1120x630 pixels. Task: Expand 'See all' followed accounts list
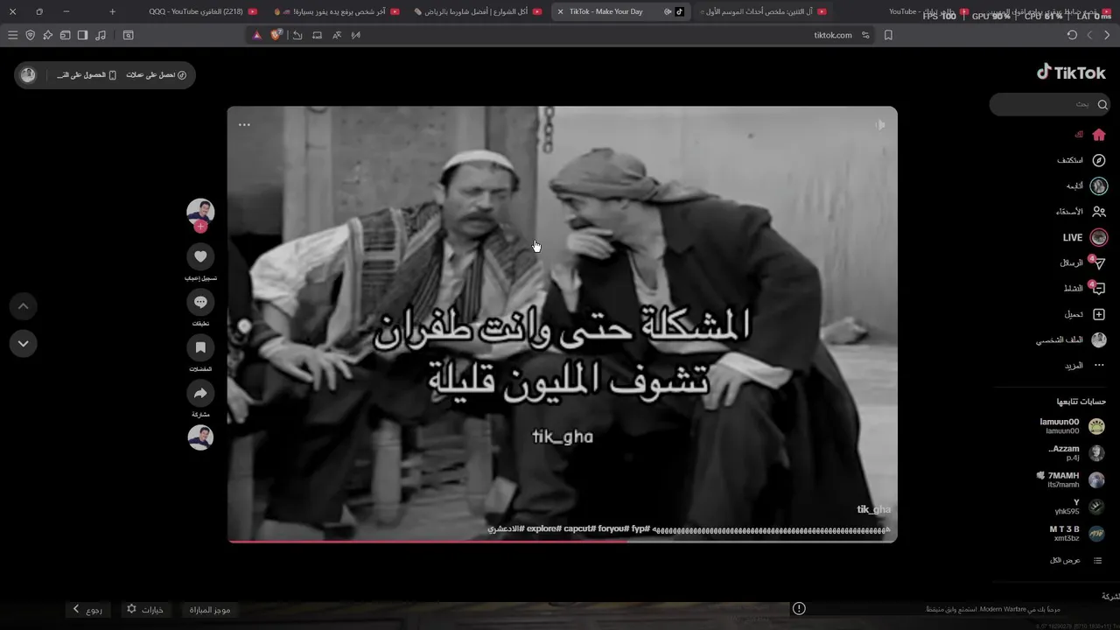pos(1076,560)
